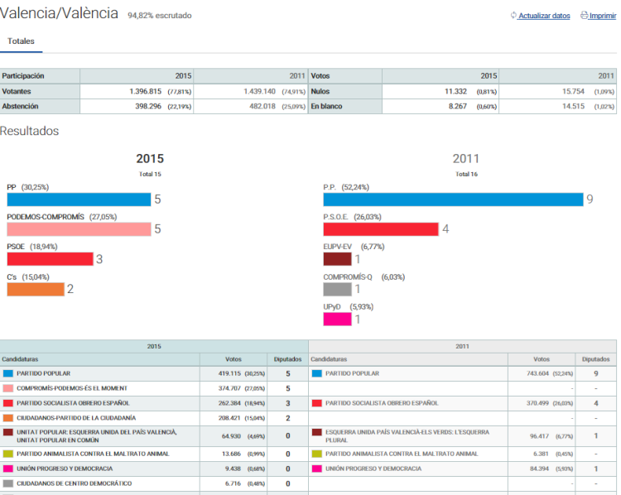Screen dimensions: 621x495
Task: Click pink swatch beside COMPROMÍS-PODEMOS-ÉS EL MOMENT
Action: 8,388
